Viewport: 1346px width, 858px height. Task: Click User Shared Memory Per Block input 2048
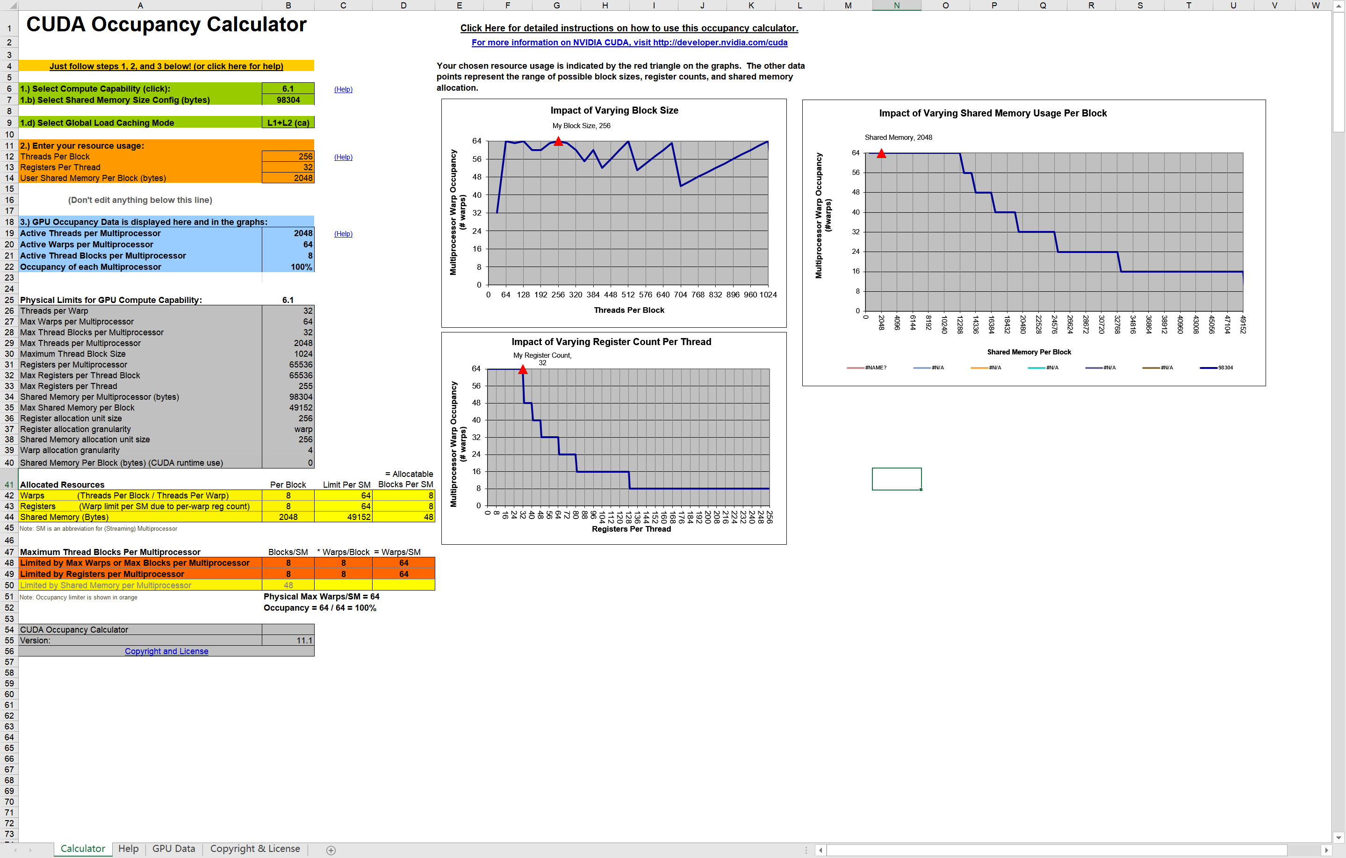tap(288, 178)
